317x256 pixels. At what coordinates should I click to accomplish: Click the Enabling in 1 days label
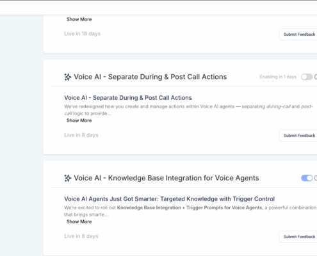point(278,77)
